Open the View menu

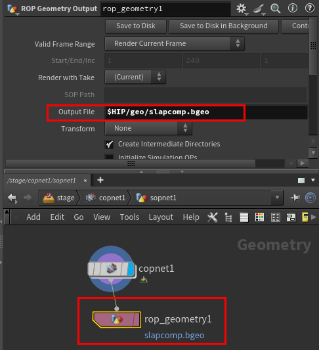coord(102,217)
